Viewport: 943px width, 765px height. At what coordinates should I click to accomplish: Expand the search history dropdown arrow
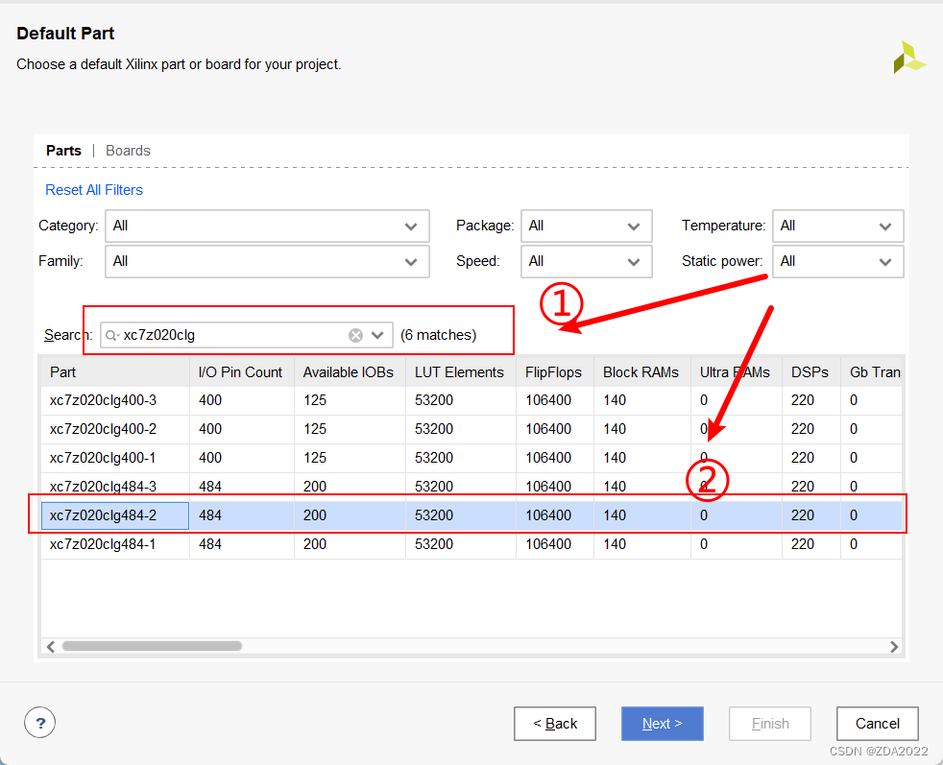[377, 335]
